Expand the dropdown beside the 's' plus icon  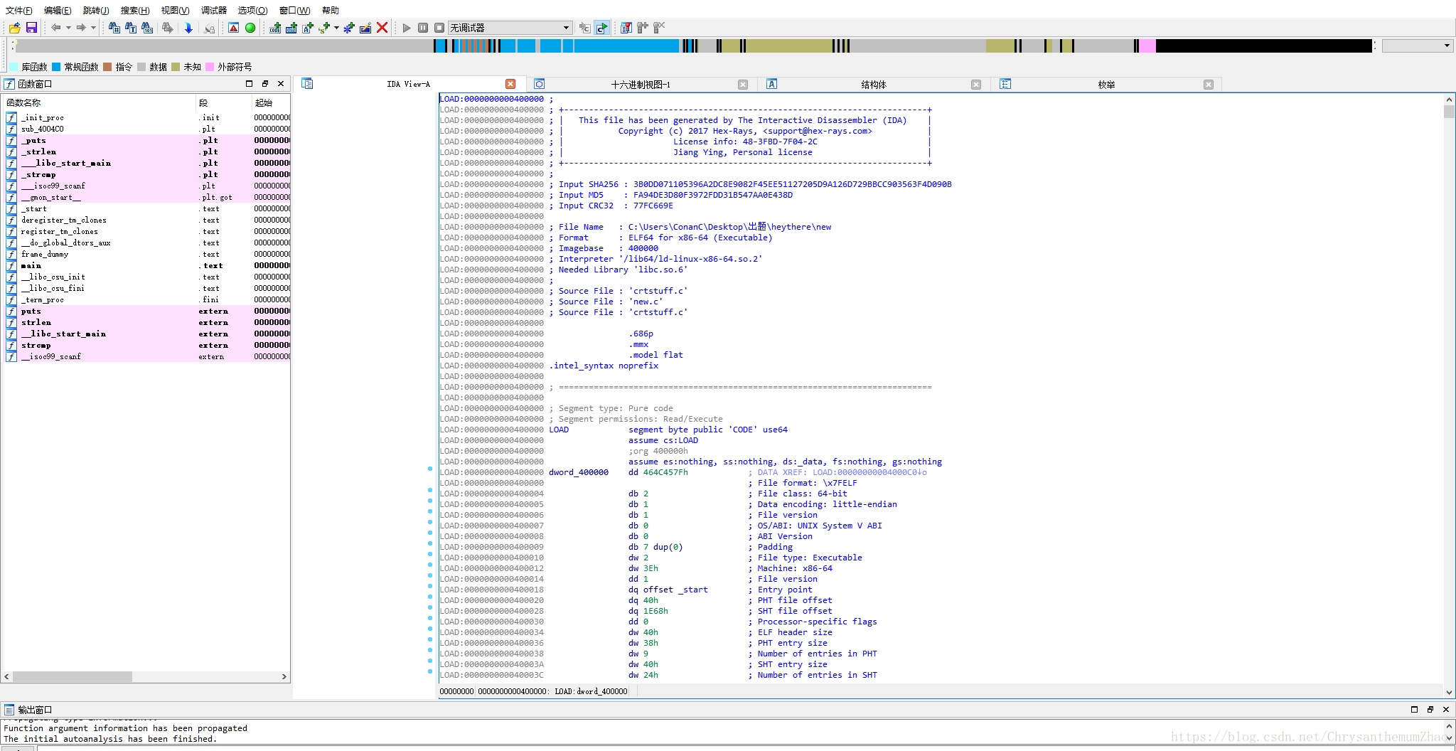tap(336, 28)
